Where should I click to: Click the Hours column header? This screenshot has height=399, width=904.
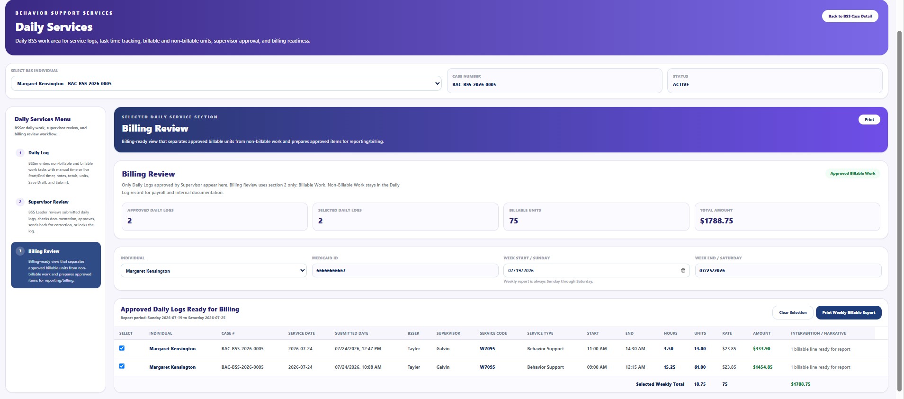click(x=671, y=333)
